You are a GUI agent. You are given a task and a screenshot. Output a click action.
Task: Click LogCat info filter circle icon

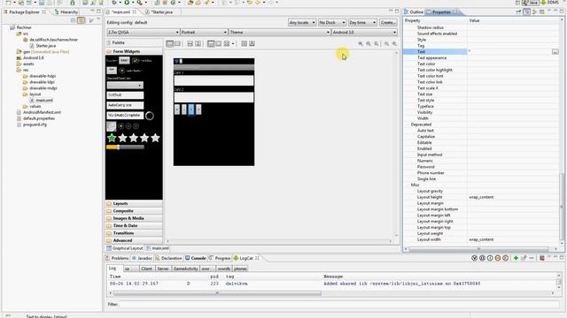(490, 258)
